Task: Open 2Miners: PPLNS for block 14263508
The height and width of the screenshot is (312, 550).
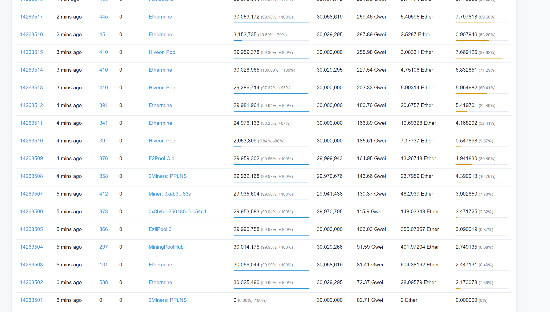Action: [168, 176]
